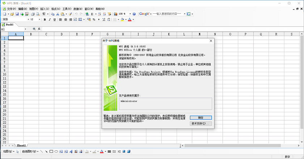Expand the paste options arrow
Viewport: 304px width, 159px height.
tap(66, 14)
